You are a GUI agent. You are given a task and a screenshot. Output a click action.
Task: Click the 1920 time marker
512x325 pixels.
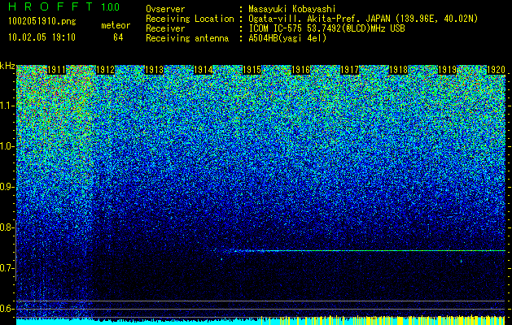497,70
